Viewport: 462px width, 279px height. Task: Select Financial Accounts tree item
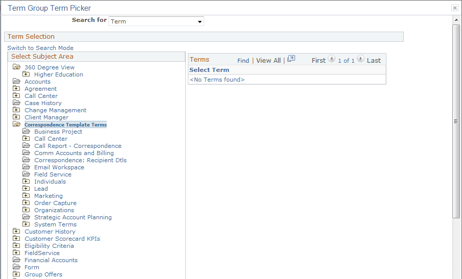point(51,260)
